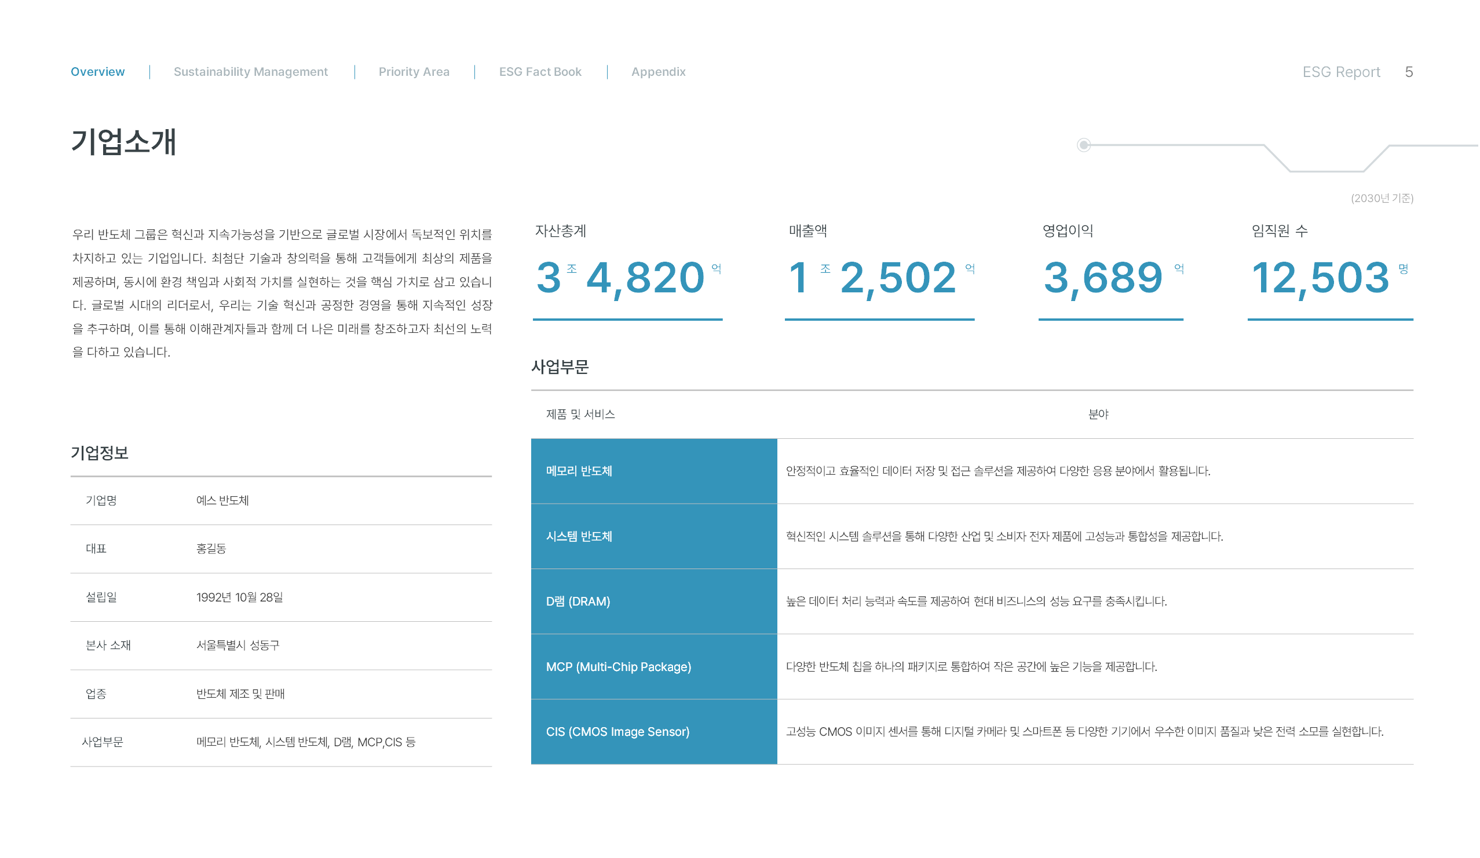Click the CIS (CMOS Image Sensor) cell
The width and height of the screenshot is (1480, 858).
coord(653,732)
